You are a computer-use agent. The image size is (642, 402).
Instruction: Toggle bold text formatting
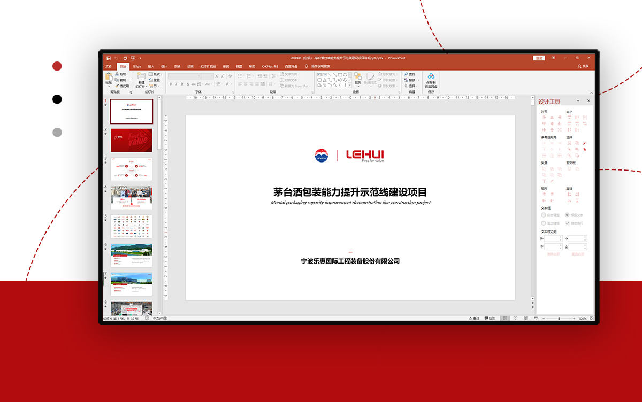click(x=170, y=84)
